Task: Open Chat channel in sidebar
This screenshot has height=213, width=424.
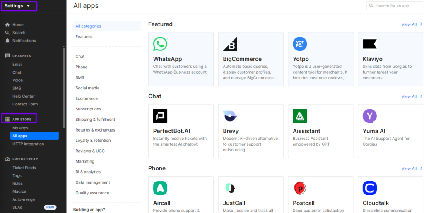Action: [x=17, y=72]
